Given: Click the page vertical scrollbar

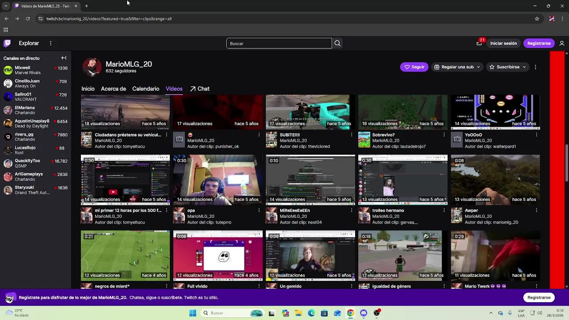Looking at the screenshot, I should [x=566, y=163].
